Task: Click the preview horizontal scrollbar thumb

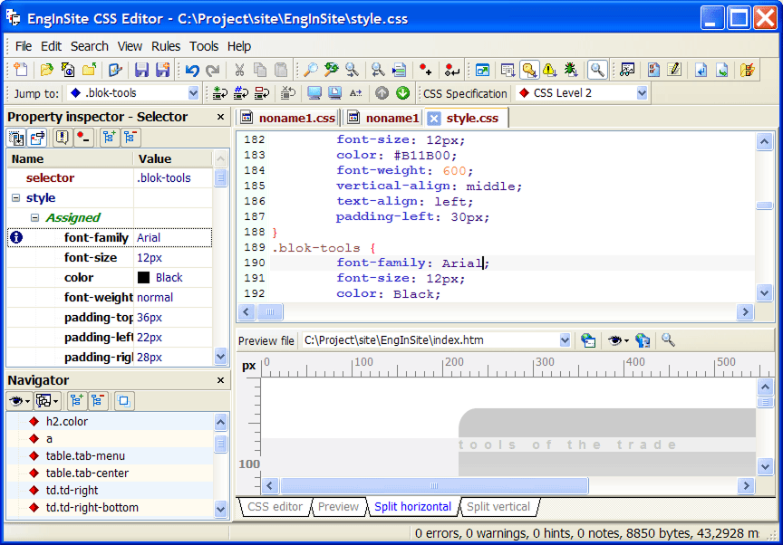Action: coord(434,485)
